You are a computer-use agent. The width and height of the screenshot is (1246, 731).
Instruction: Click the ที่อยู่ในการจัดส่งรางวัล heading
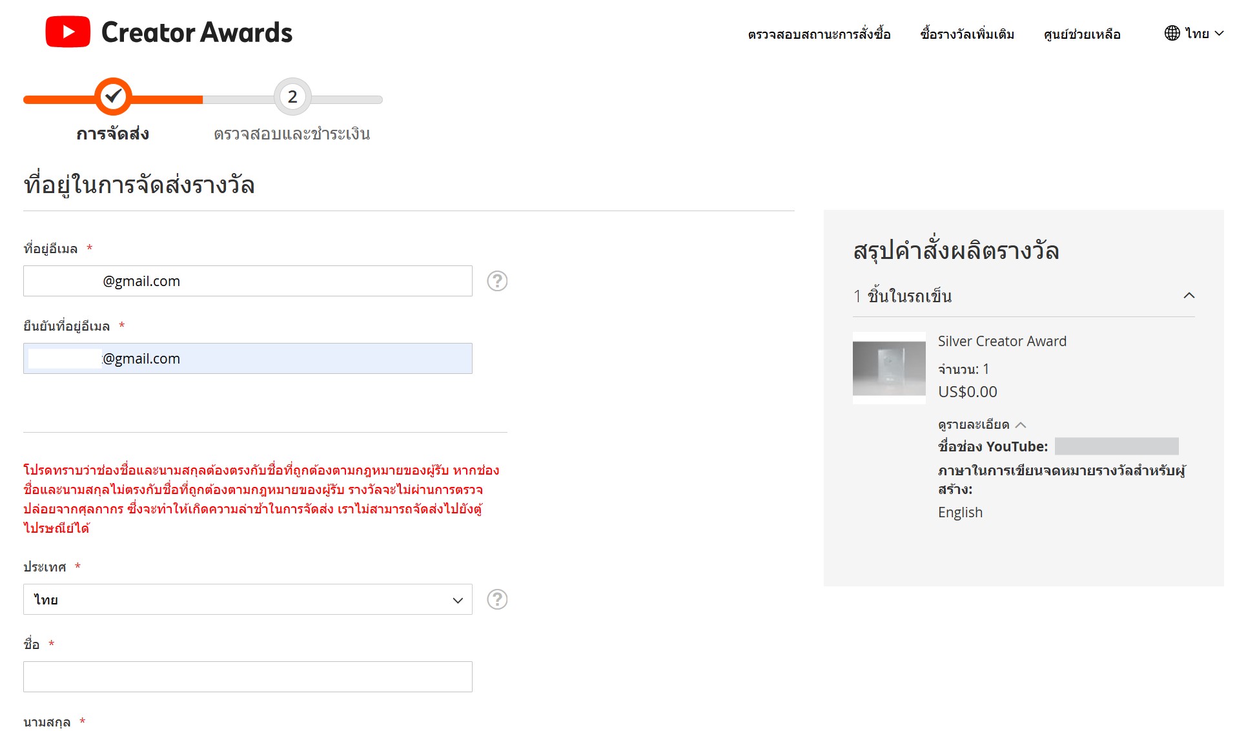139,185
